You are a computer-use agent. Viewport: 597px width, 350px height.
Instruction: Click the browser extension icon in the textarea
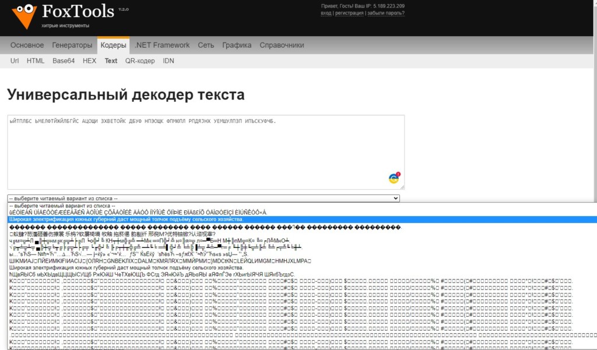pos(394,178)
